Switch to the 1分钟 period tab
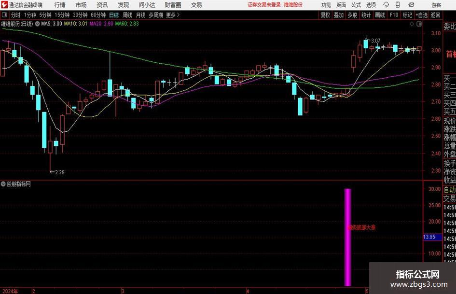Viewport: 456px width, 294px height. [x=29, y=15]
